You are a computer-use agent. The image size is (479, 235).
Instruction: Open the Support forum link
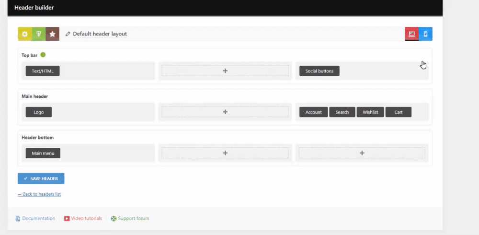tap(130, 219)
